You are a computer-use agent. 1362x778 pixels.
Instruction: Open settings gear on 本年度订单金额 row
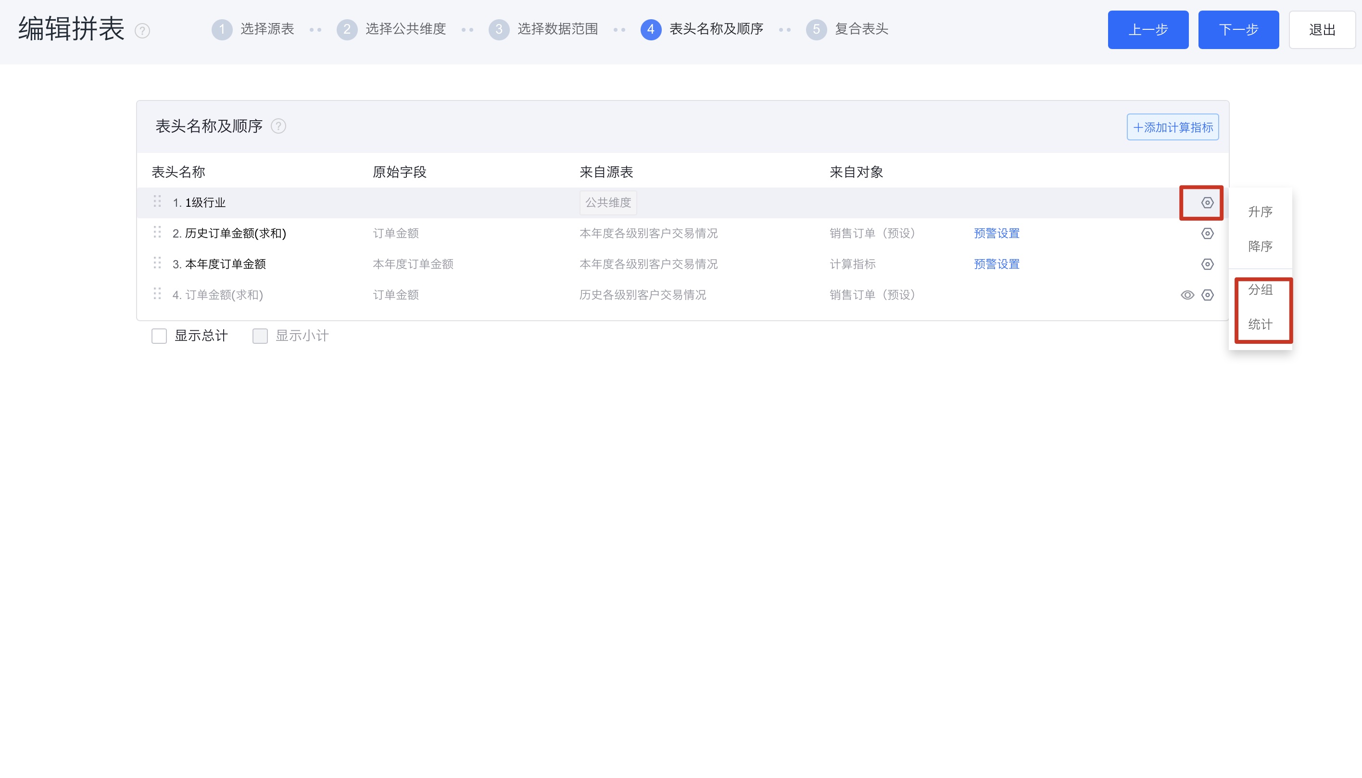(1207, 264)
